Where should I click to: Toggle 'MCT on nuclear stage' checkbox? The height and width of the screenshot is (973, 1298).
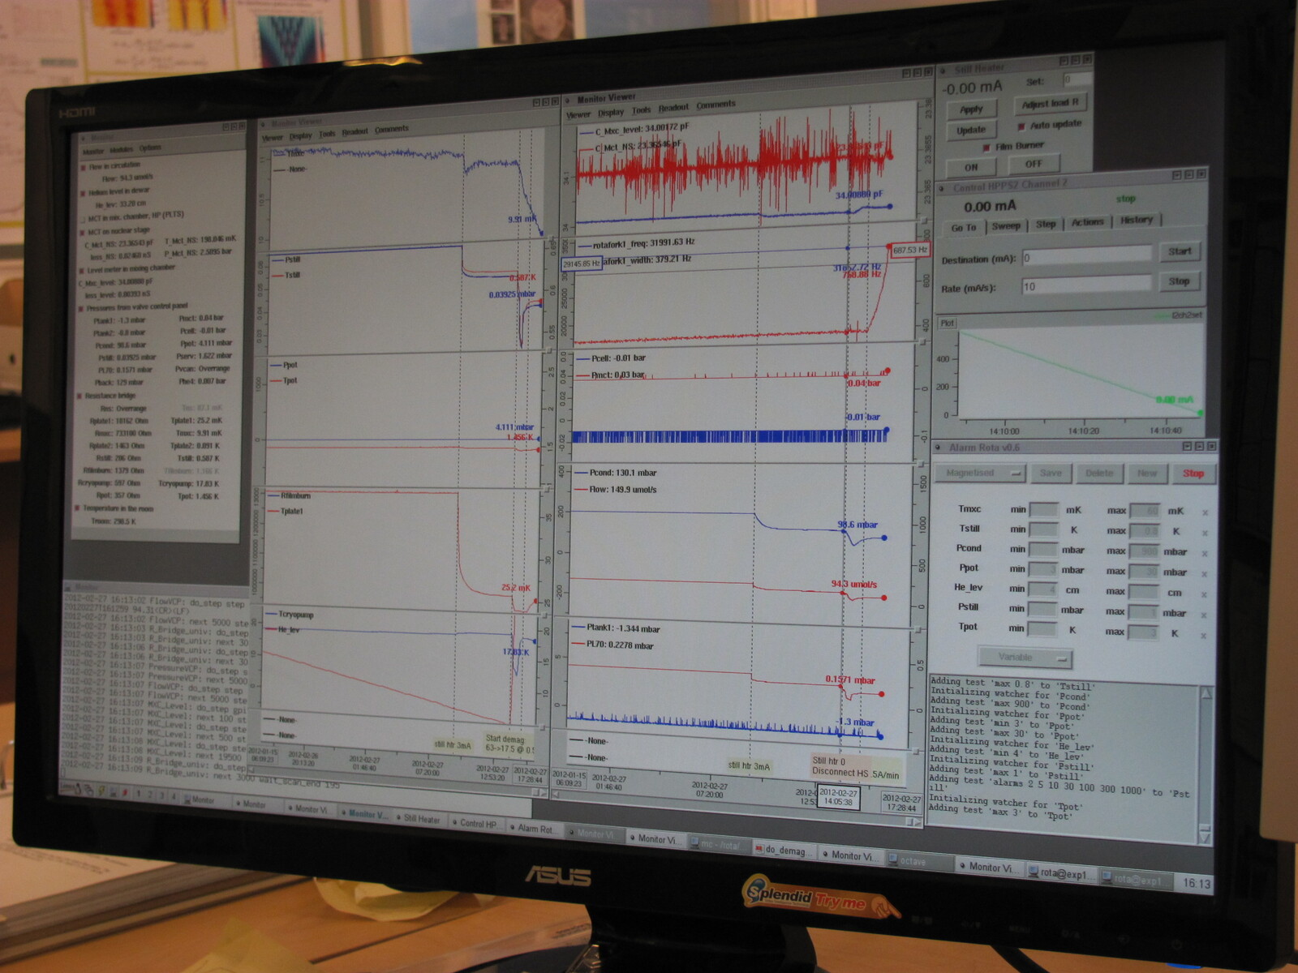pos(82,231)
